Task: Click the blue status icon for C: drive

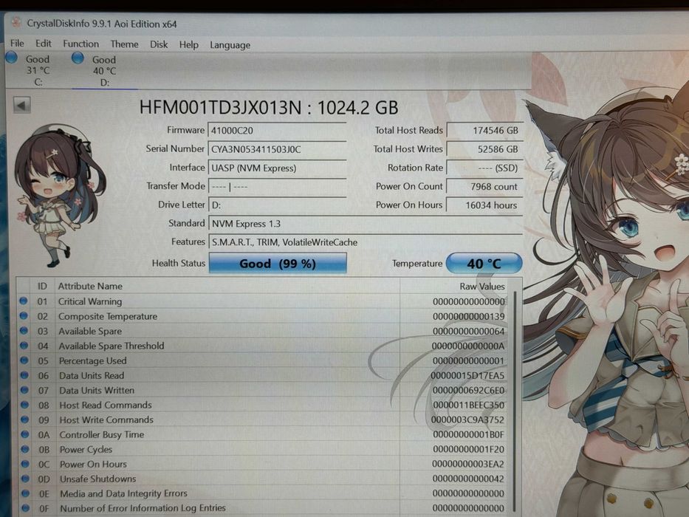Action: (x=11, y=58)
